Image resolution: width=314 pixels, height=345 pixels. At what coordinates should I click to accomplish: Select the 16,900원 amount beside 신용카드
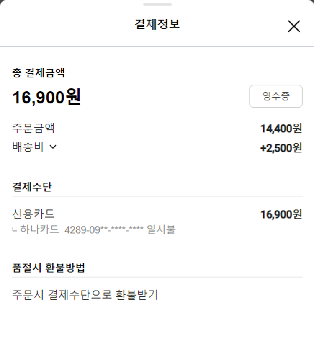pyautogui.click(x=281, y=215)
